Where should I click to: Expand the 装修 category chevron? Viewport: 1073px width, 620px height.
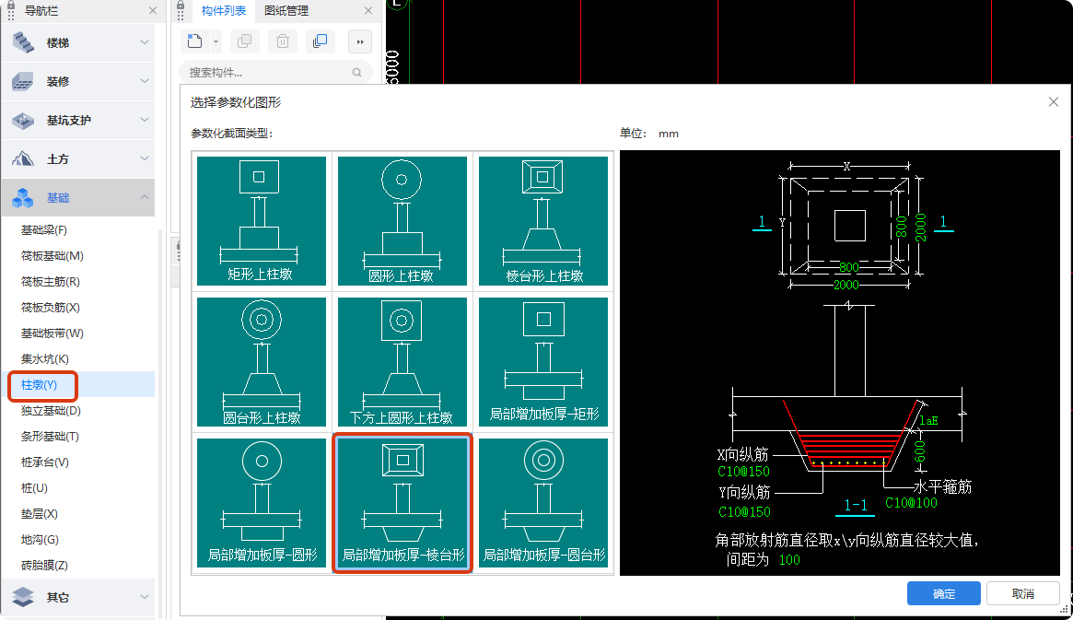pos(145,81)
